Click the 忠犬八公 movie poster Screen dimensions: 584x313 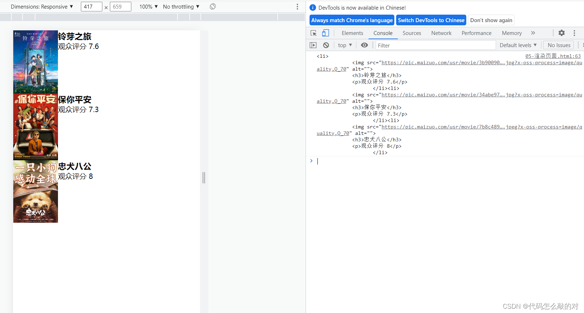[x=35, y=191]
